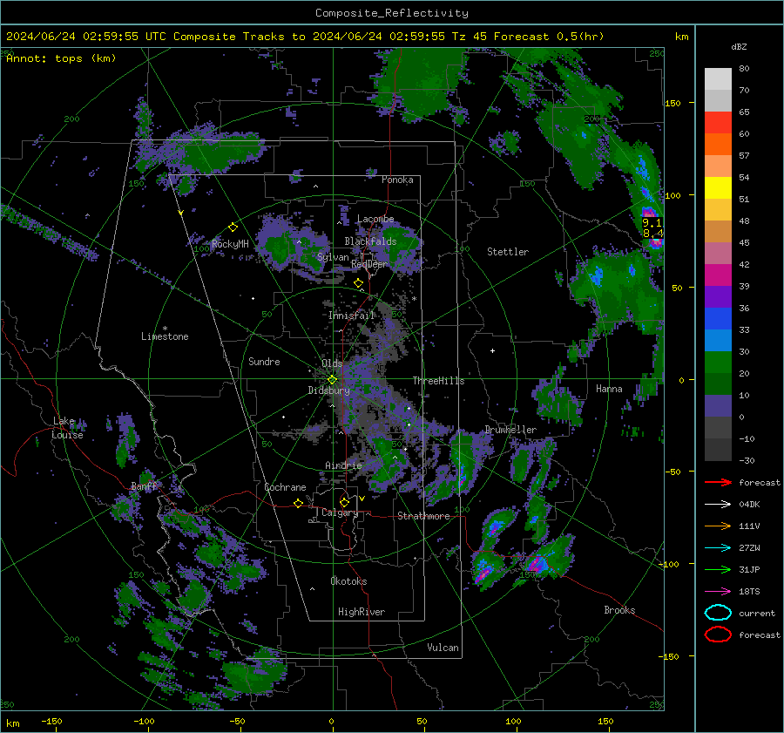Click the purple swatch between 10 and 0 dBZ
The width and height of the screenshot is (784, 733).
(718, 405)
